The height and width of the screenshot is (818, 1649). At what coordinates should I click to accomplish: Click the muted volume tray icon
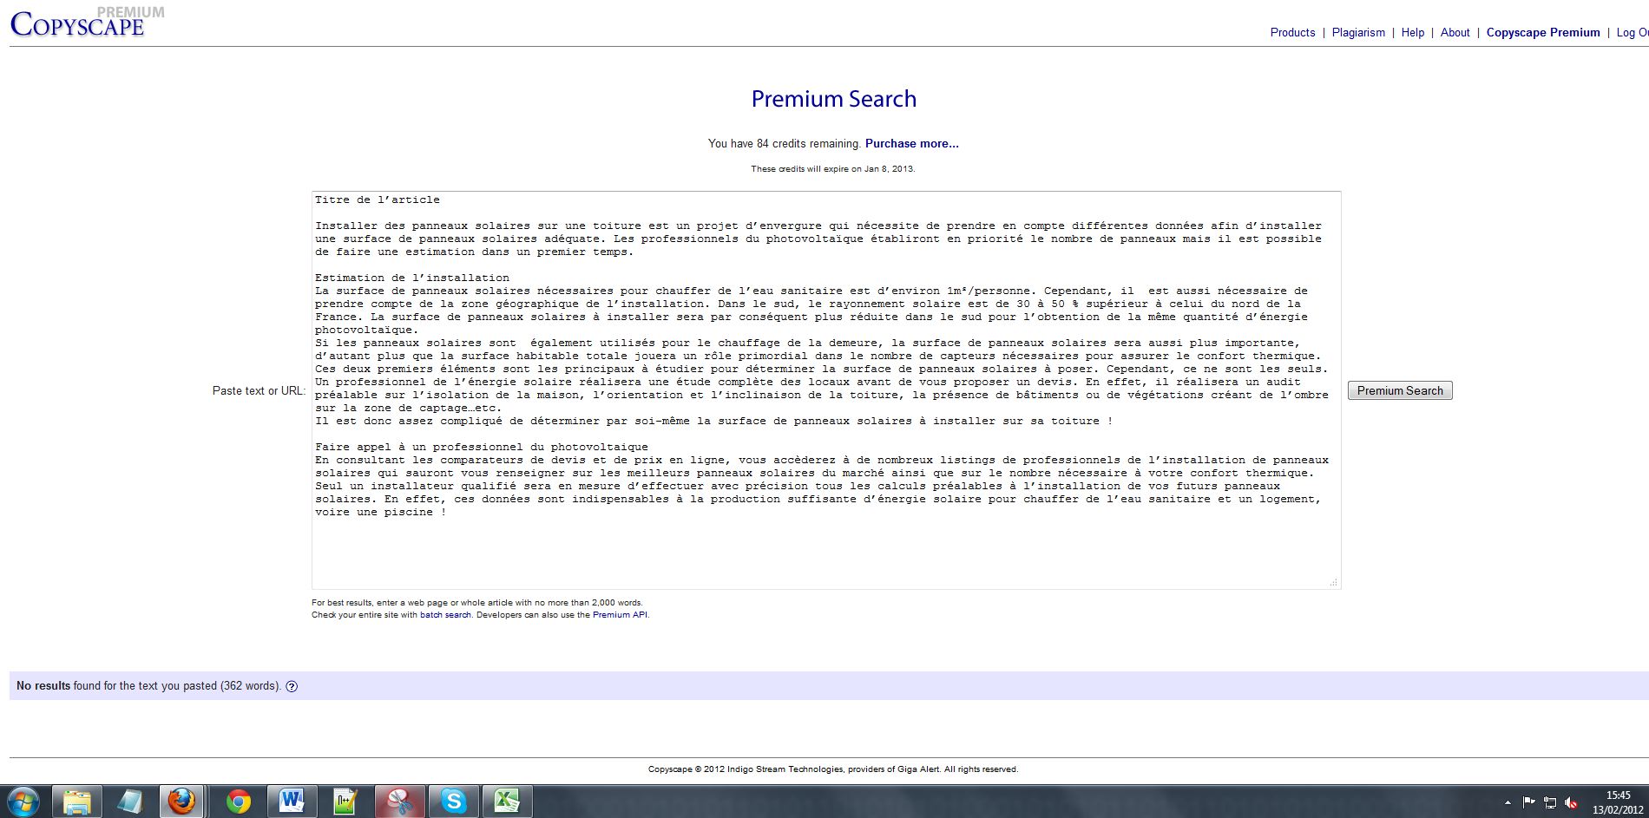[1572, 803]
